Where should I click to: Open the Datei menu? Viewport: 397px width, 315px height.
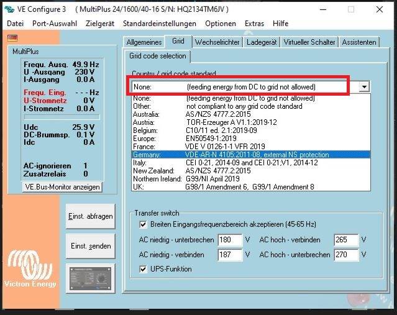[15, 24]
